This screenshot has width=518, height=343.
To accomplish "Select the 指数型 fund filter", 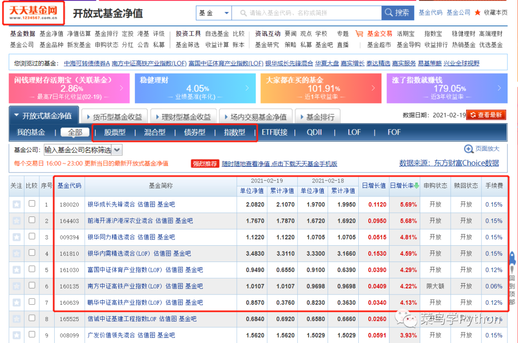I will 235,132.
